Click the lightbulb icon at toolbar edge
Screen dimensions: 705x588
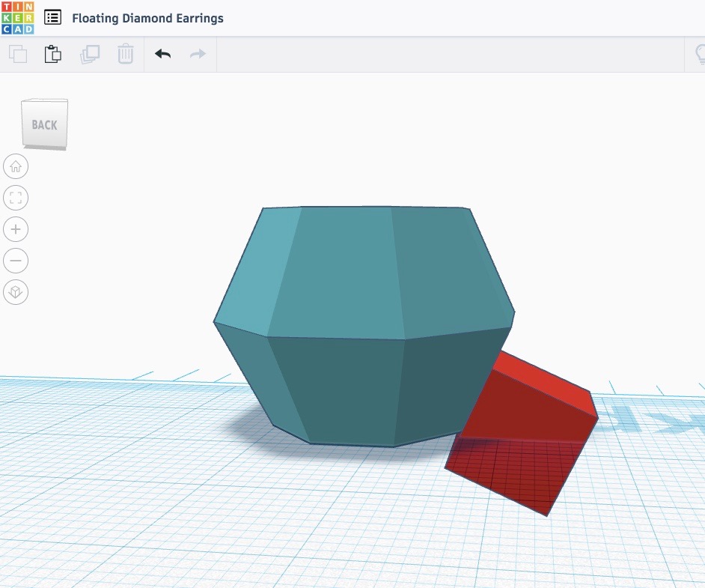coord(700,54)
